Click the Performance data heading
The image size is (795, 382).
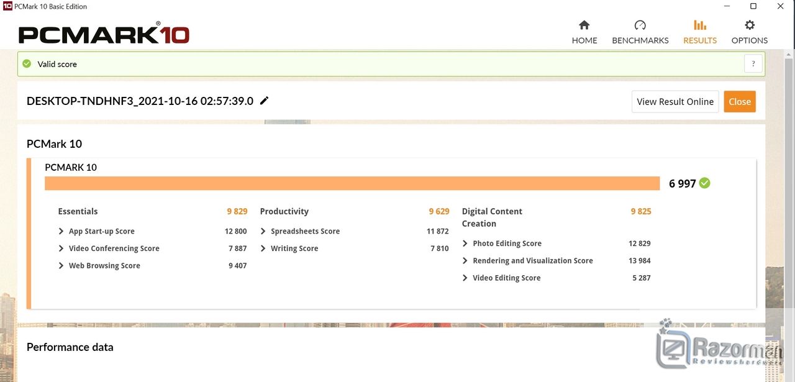tap(70, 347)
